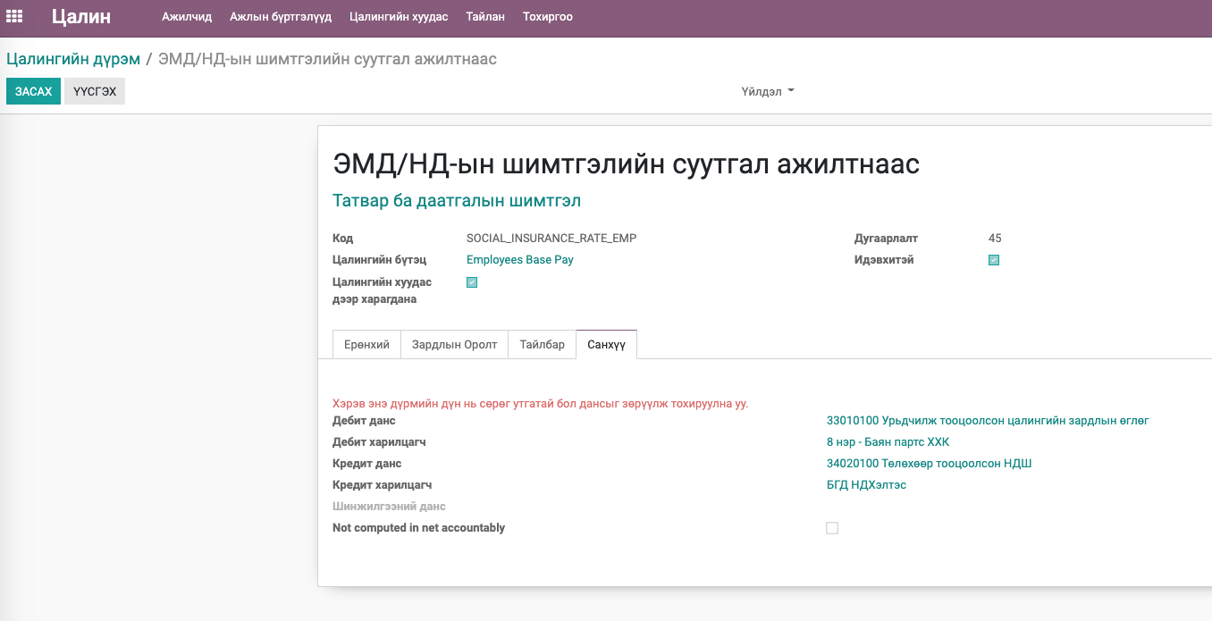
Task: Open the Ажлын бүртгэлүүд menu
Action: pos(281,17)
